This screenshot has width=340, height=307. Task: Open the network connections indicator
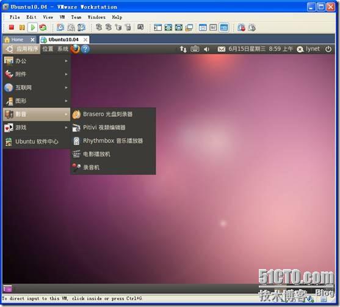(183, 49)
